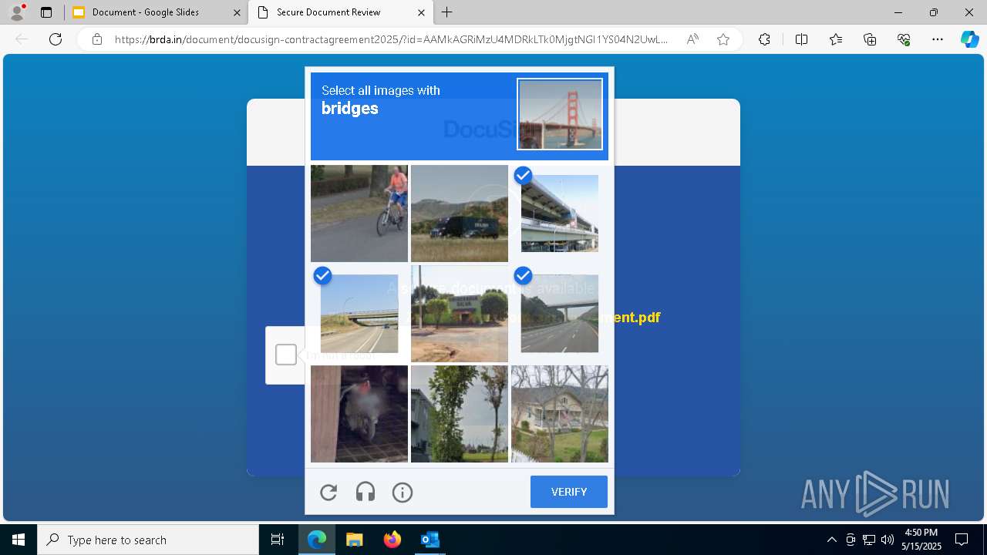This screenshot has height=555, width=987.
Task: Click the taskbar search box
Action: pos(148,540)
